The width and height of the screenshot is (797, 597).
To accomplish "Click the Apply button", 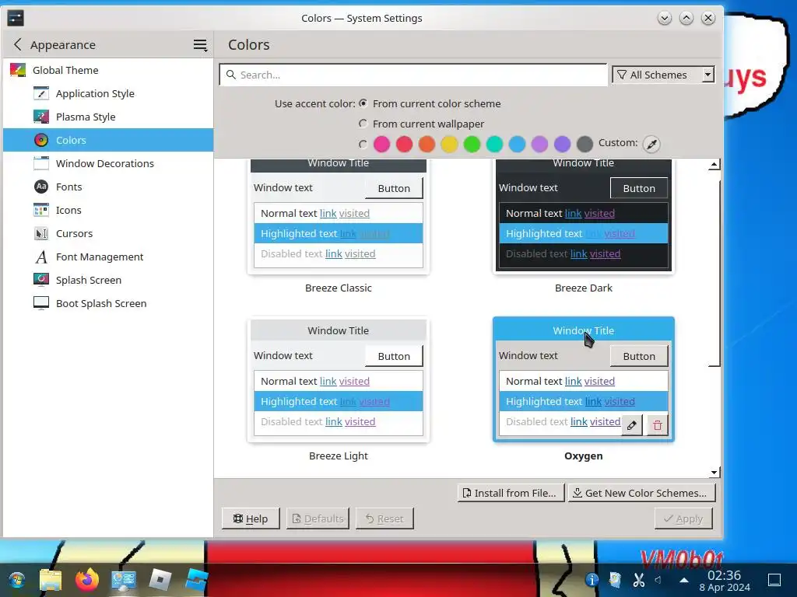I will click(x=683, y=518).
